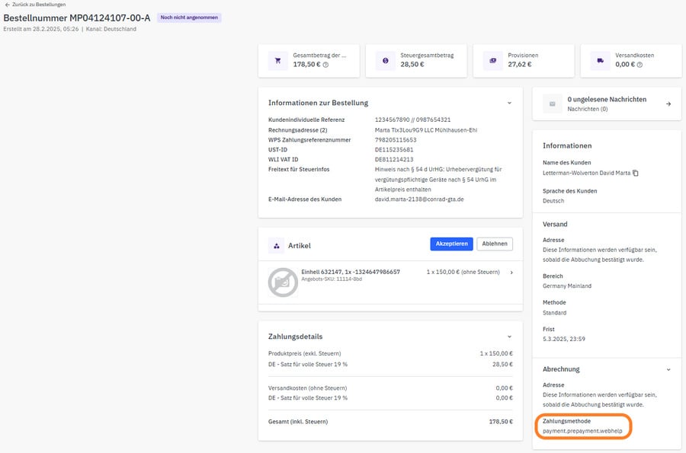686x453 pixels.
Task: Collapse the Informationen zur Bestellung section
Action: point(510,103)
